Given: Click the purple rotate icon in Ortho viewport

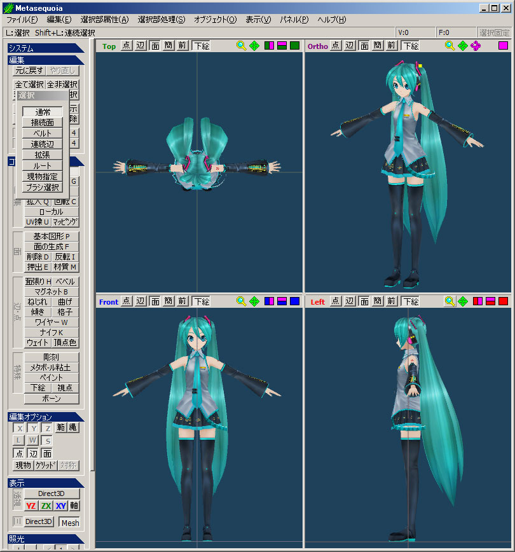Looking at the screenshot, I should coord(476,46).
